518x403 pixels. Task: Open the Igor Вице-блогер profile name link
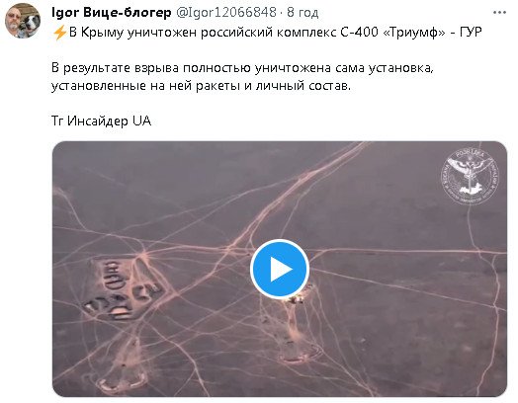coord(112,13)
